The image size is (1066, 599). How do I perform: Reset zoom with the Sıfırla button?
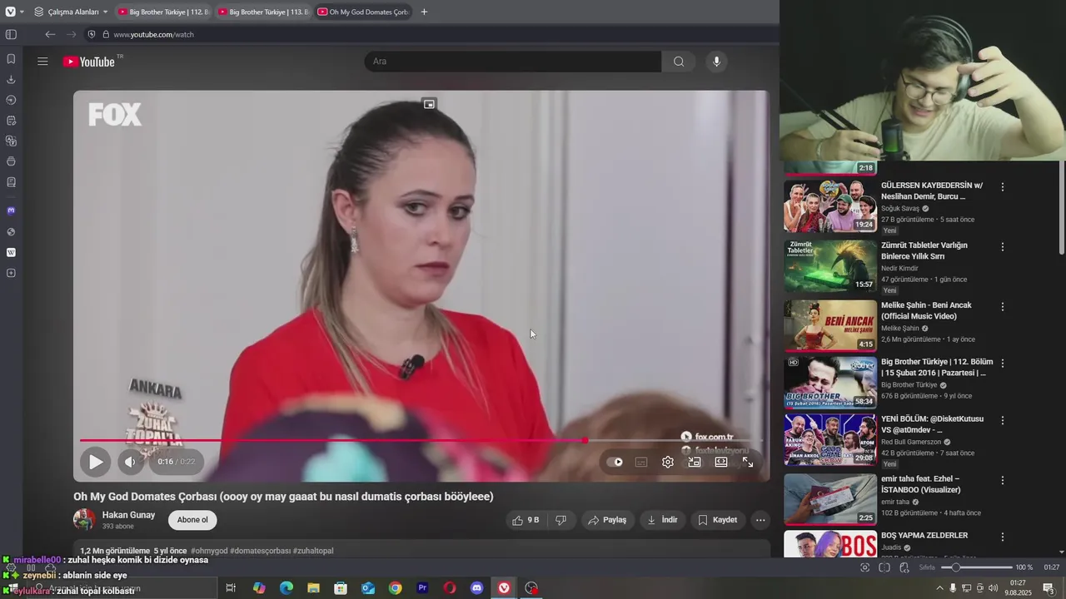[927, 567]
